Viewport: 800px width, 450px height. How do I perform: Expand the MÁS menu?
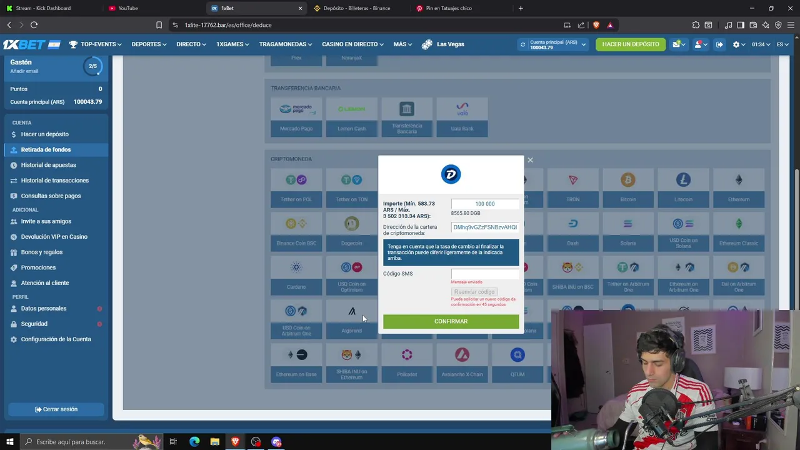pyautogui.click(x=402, y=44)
